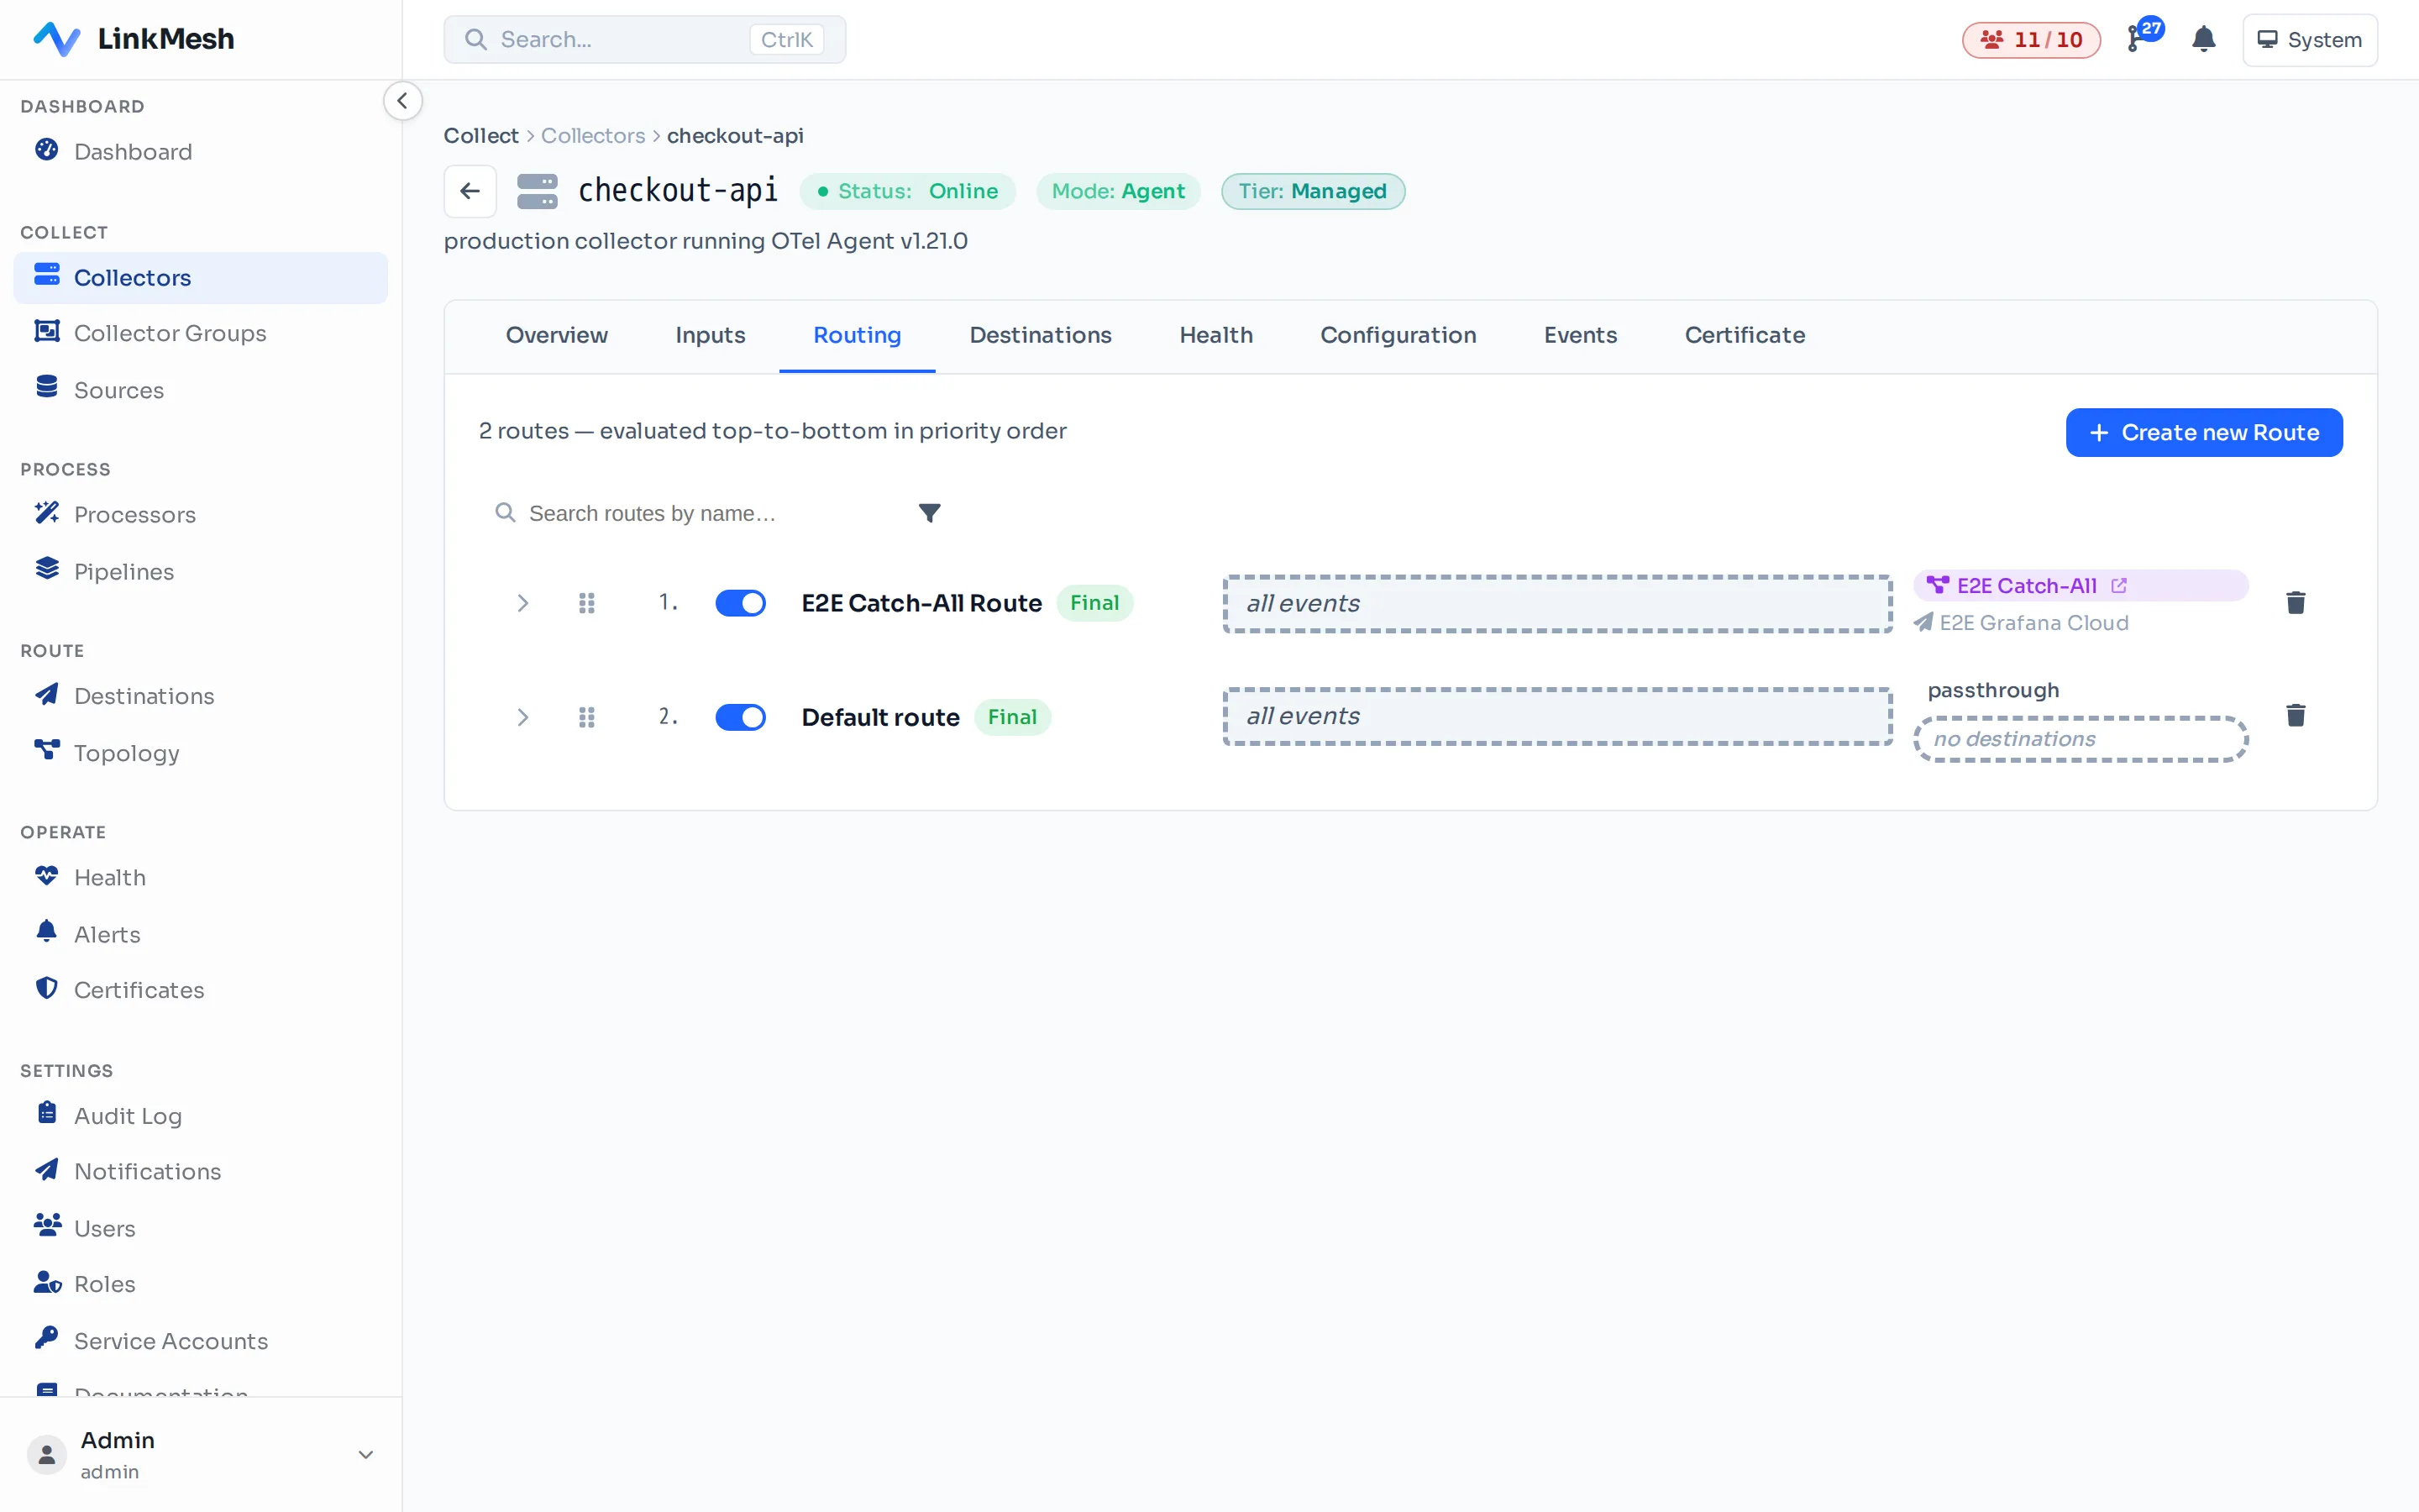2419x1512 pixels.
Task: Open Collect breadcrumb link
Action: click(480, 136)
